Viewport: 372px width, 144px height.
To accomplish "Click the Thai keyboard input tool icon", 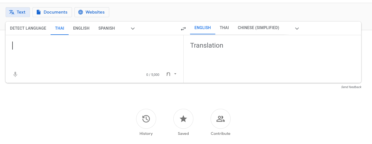I will pyautogui.click(x=168, y=74).
